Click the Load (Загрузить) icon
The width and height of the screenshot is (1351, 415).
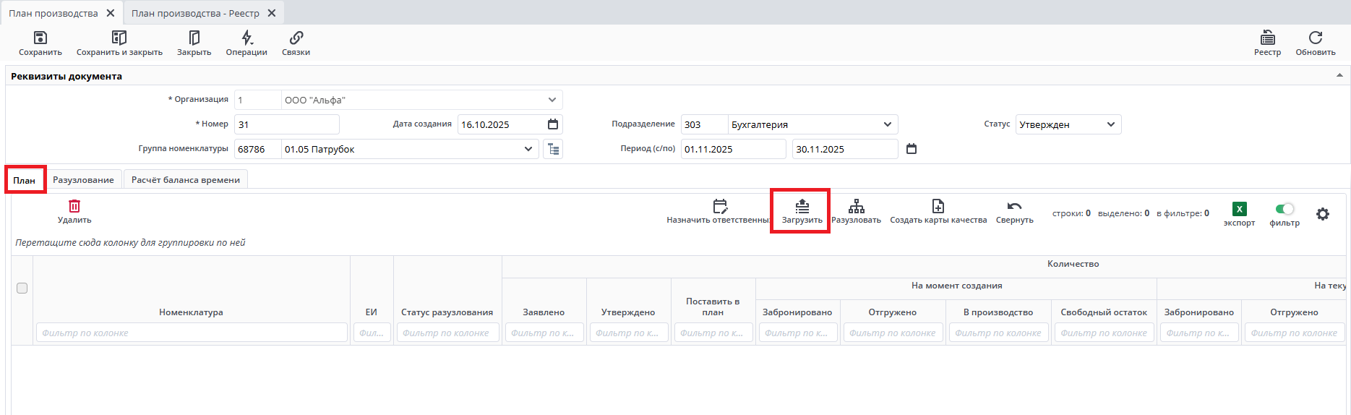[x=802, y=208]
